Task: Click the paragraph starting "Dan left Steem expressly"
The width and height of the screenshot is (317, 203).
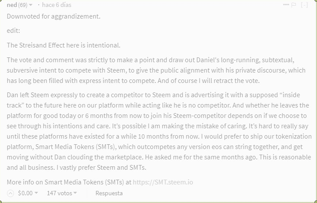Action: click(155, 131)
